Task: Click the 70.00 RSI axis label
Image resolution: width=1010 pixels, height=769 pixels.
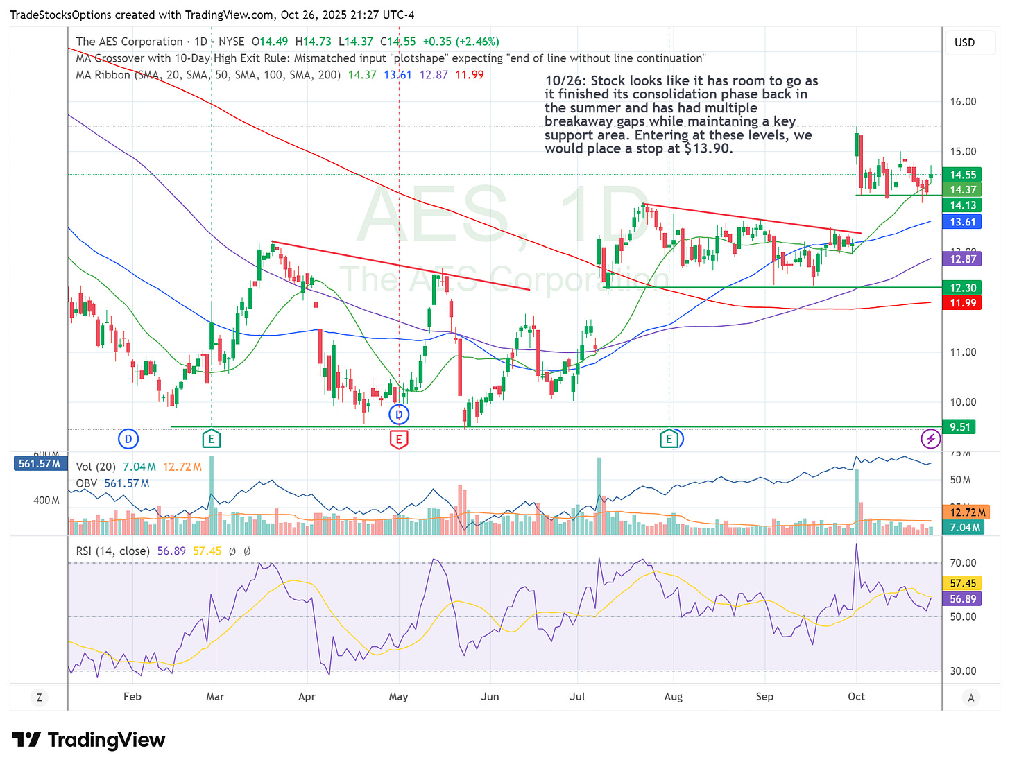Action: click(x=963, y=562)
